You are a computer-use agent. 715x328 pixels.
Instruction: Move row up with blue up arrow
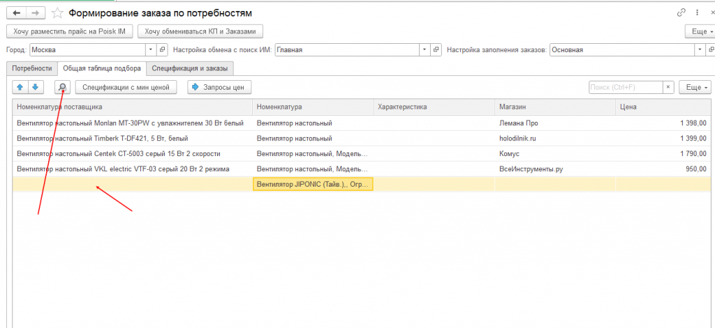coord(20,87)
